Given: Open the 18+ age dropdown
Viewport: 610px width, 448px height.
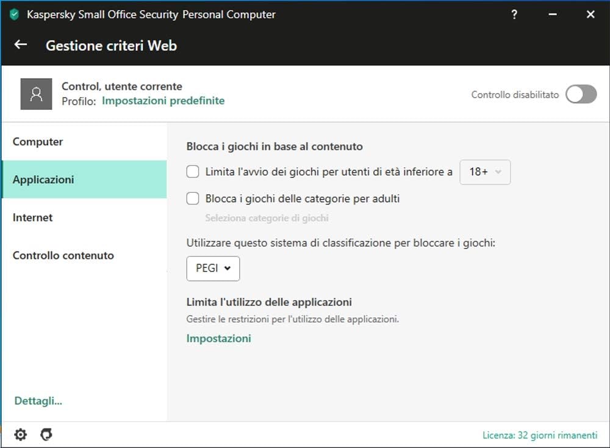Looking at the screenshot, I should click(x=485, y=172).
